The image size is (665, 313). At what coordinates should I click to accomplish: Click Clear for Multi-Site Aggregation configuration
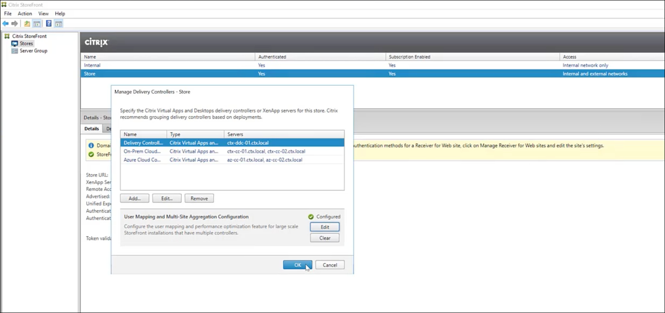[325, 238]
